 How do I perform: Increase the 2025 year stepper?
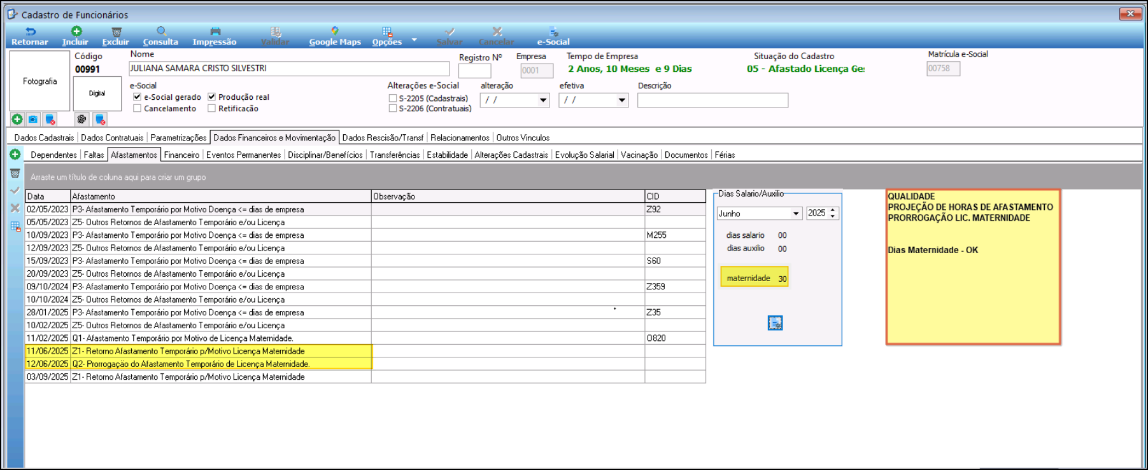click(833, 211)
